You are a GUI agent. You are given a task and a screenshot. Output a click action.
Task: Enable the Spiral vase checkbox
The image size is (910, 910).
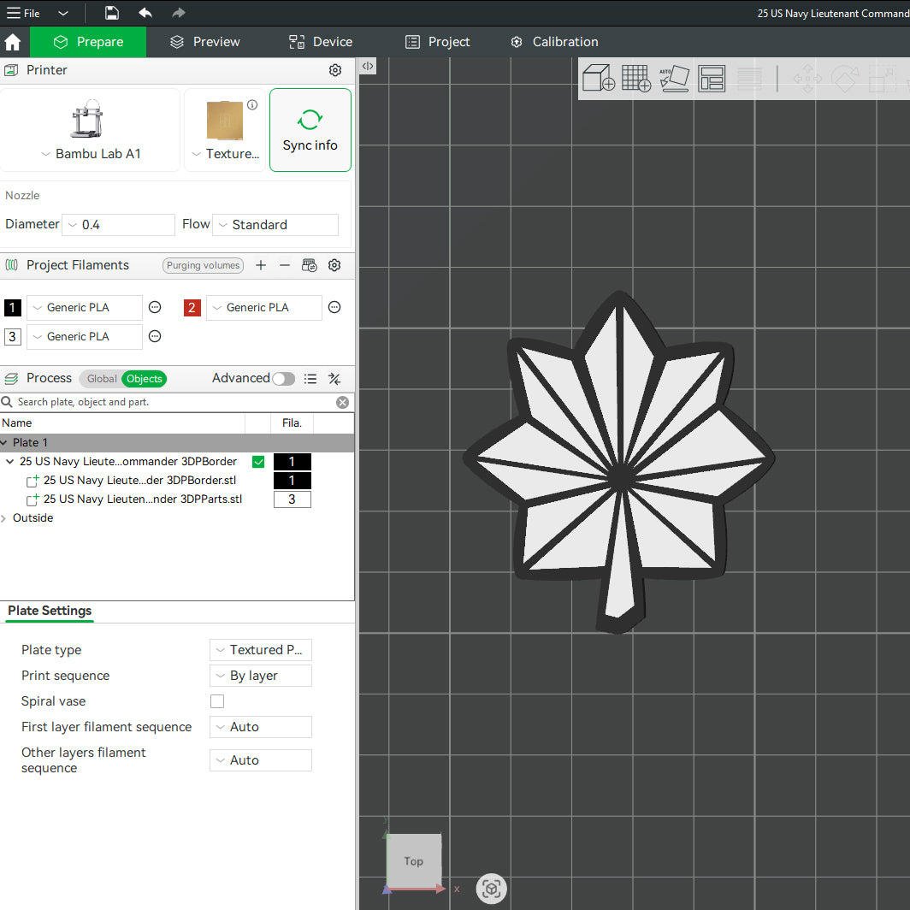tap(217, 701)
